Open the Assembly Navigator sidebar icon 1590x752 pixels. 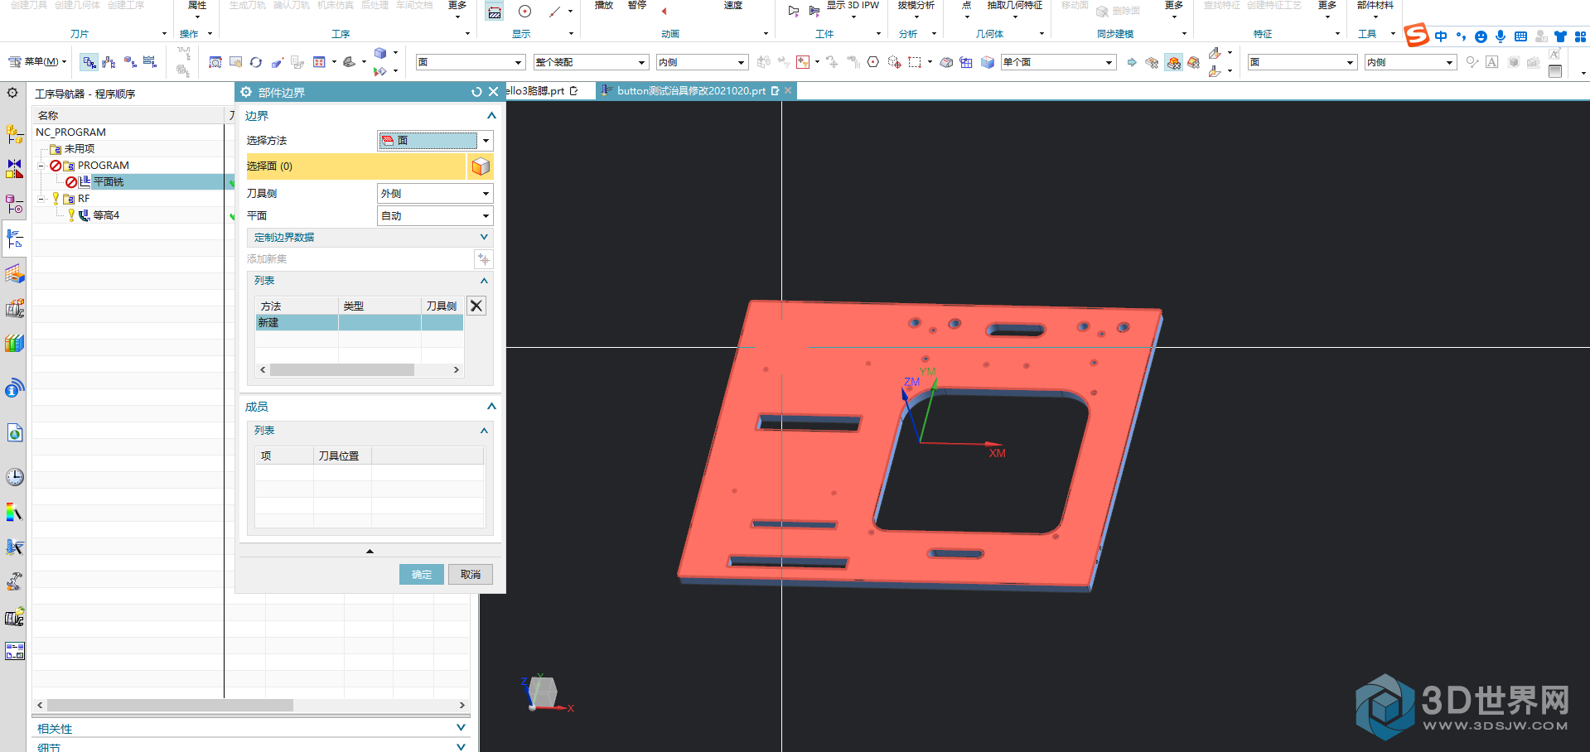tap(14, 133)
